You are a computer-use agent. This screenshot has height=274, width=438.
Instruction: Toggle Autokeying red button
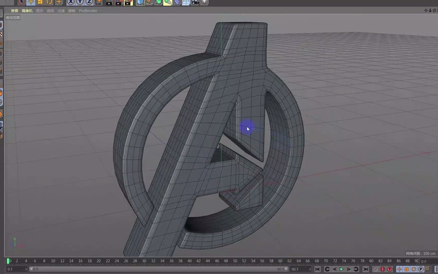[383, 269]
